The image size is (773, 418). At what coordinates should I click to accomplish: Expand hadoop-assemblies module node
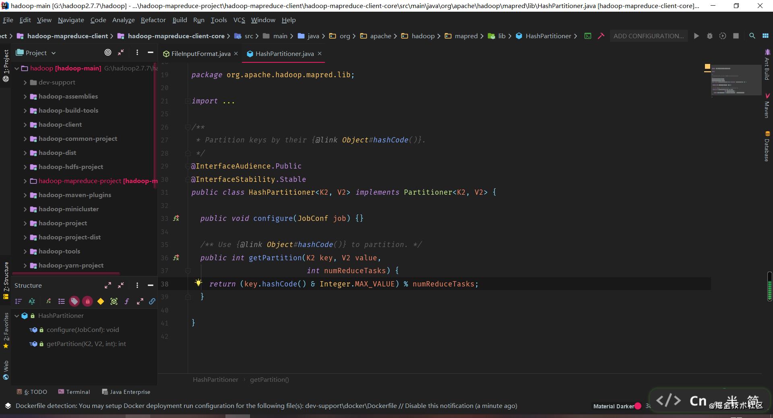(25, 97)
